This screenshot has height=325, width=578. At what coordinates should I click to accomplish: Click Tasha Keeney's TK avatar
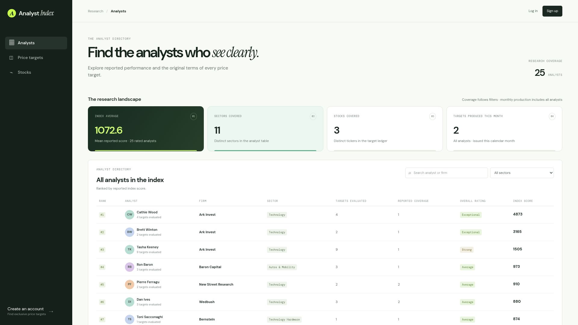(129, 250)
